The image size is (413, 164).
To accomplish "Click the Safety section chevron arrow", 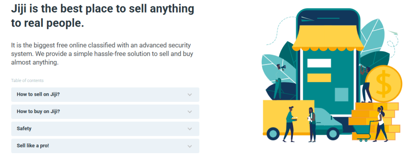I will tap(190, 129).
